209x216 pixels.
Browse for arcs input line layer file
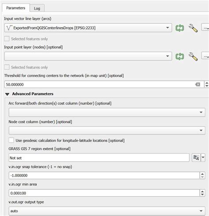tap(205, 27)
